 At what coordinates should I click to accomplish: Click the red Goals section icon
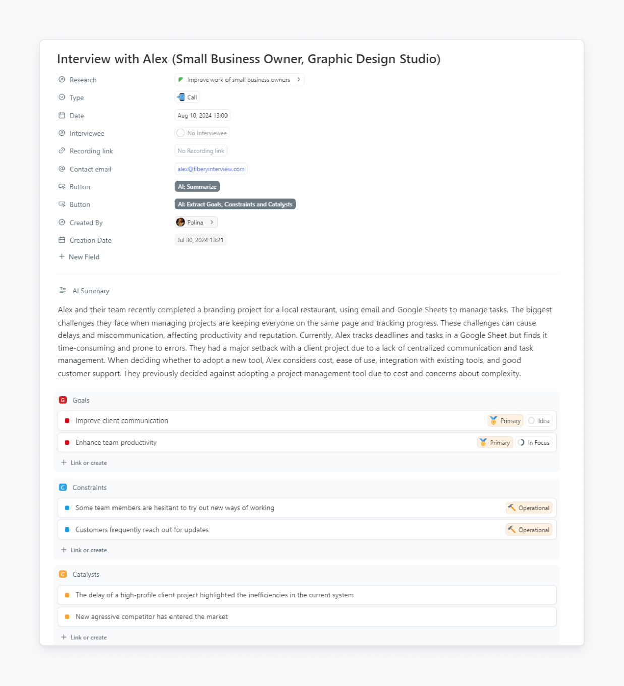(63, 400)
